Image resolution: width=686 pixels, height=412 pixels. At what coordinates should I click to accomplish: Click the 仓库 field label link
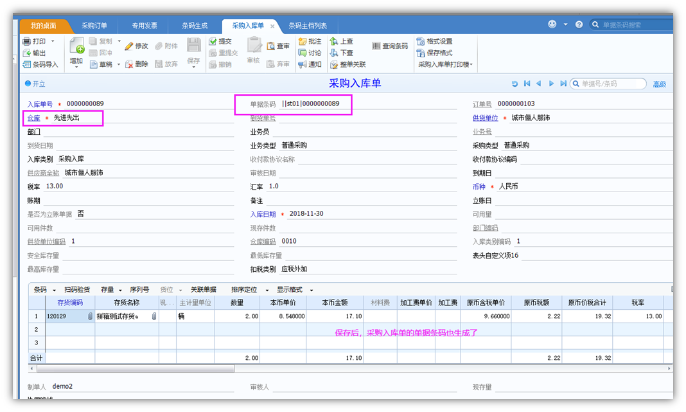[33, 118]
